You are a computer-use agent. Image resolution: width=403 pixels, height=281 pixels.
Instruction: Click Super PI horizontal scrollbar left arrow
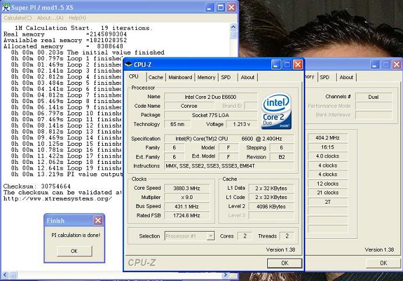[x=5, y=275]
